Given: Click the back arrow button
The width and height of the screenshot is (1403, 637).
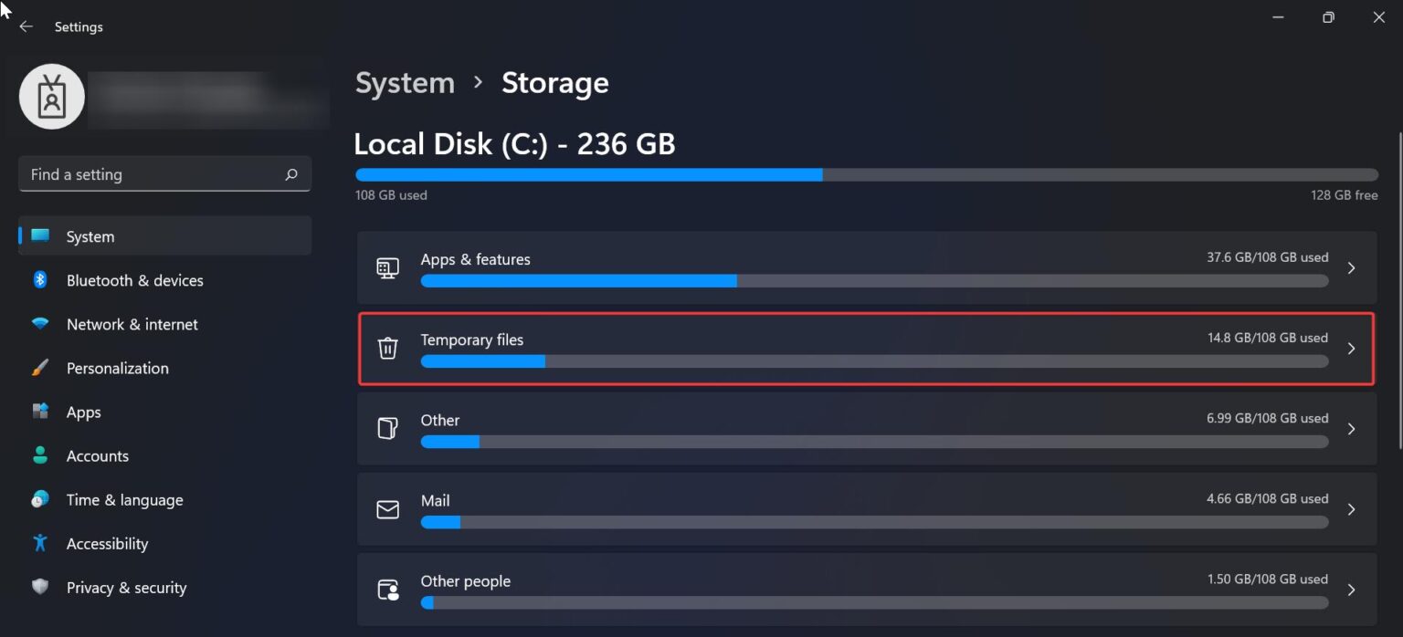Looking at the screenshot, I should click(26, 26).
